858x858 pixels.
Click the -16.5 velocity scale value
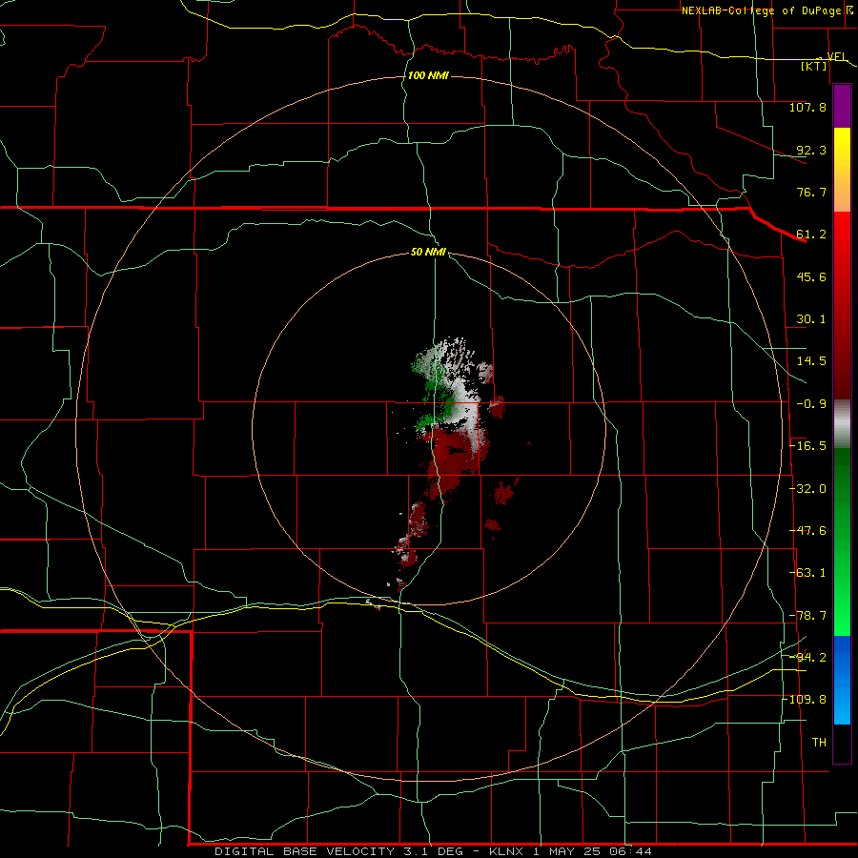coord(807,446)
